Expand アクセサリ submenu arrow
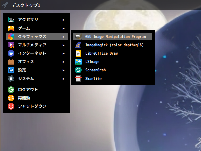 (63, 20)
